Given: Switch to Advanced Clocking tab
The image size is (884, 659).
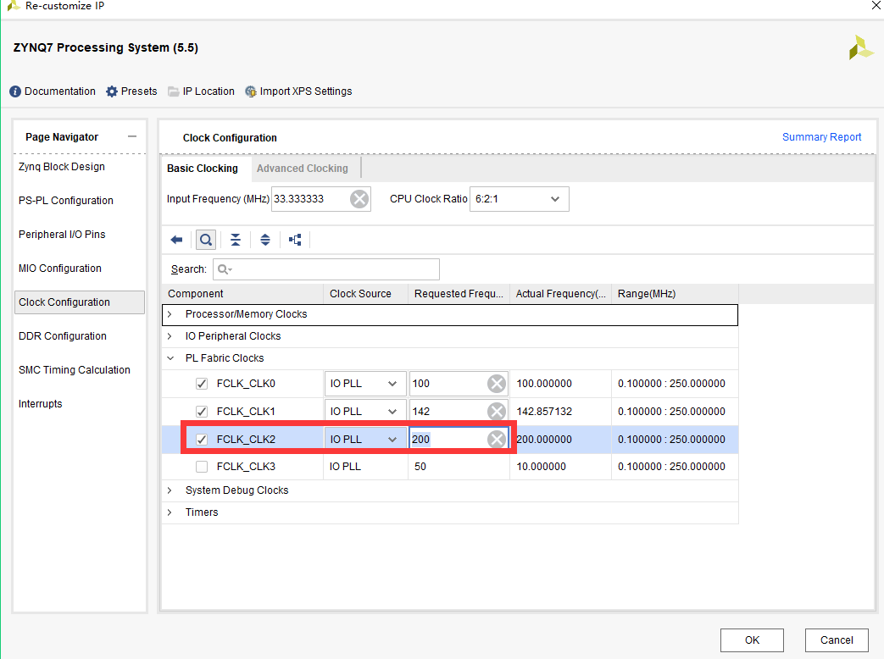Looking at the screenshot, I should pos(303,169).
